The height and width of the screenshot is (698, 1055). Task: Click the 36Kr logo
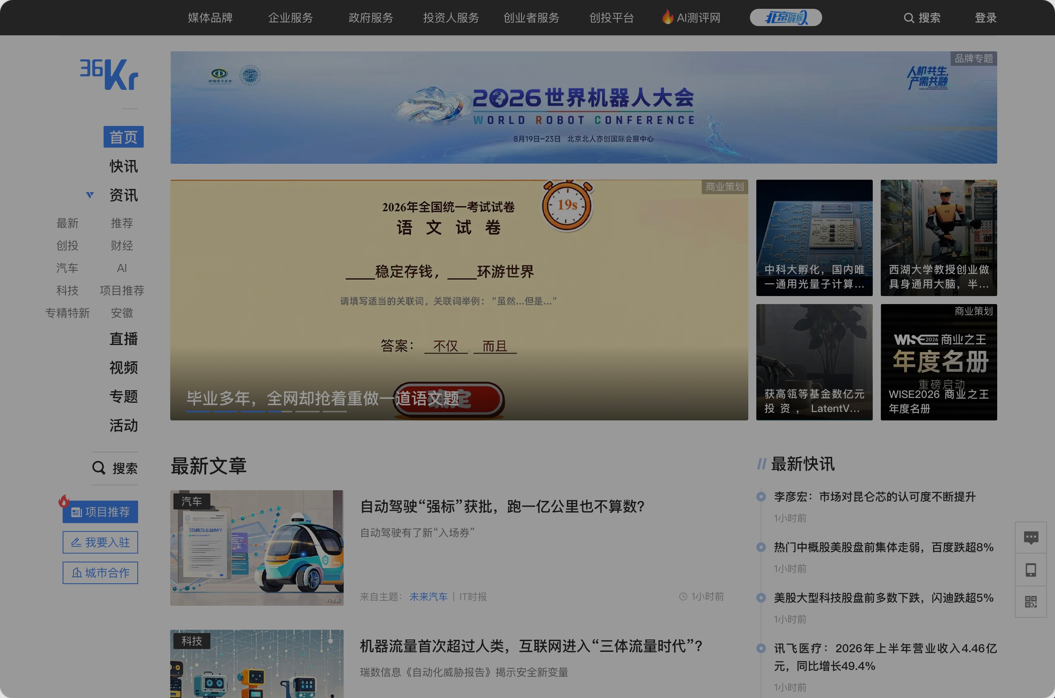(109, 74)
